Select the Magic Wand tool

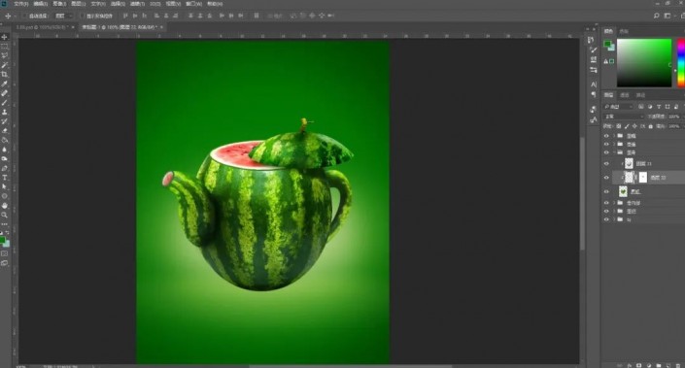pyautogui.click(x=4, y=65)
